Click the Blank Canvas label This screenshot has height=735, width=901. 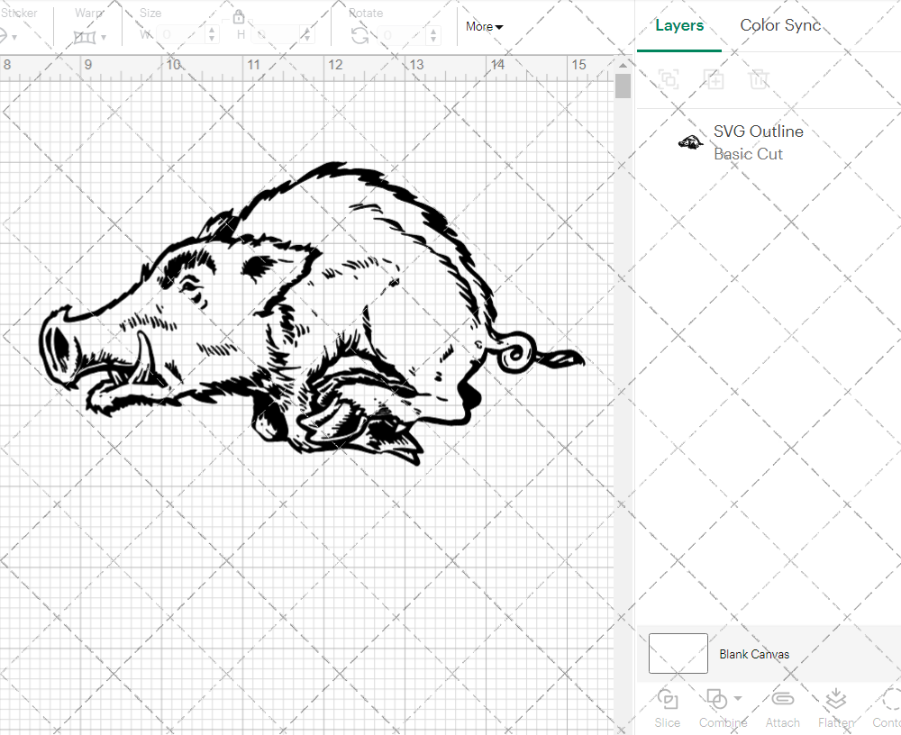755,654
